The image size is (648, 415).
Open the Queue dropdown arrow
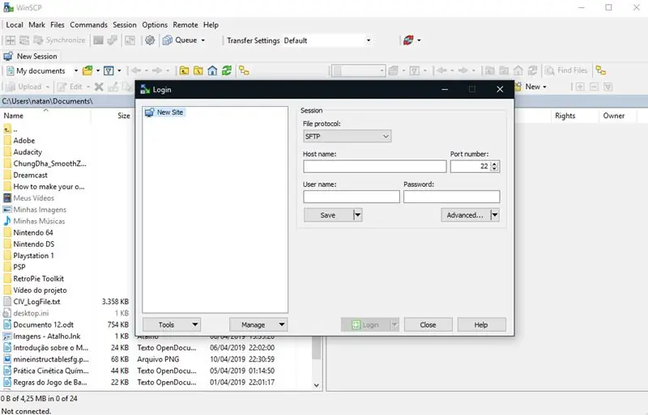click(x=203, y=40)
